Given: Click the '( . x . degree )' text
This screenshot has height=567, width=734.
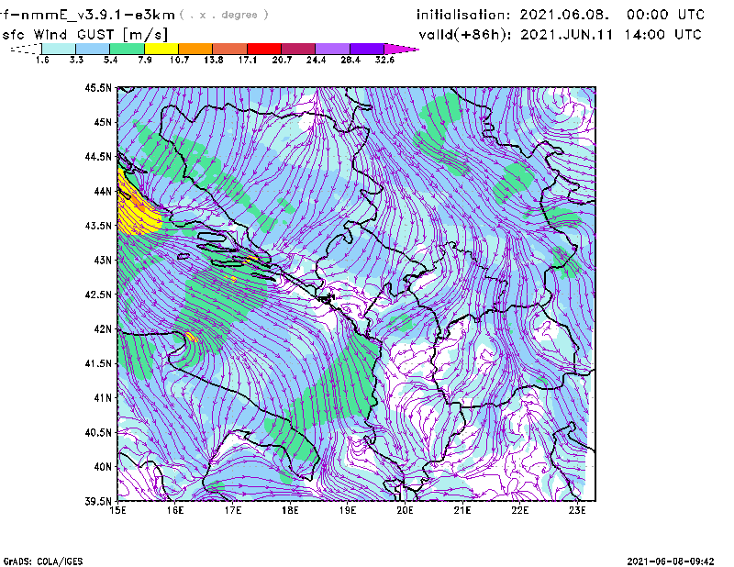Looking at the screenshot, I should click(x=224, y=15).
